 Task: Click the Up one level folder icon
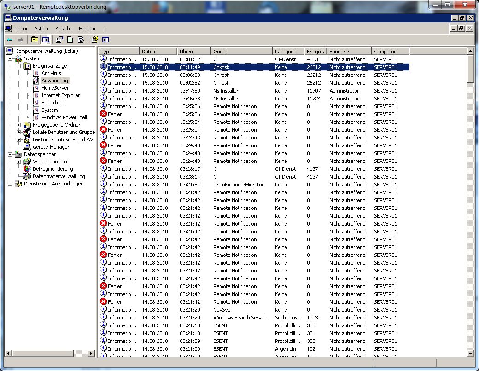[35, 40]
